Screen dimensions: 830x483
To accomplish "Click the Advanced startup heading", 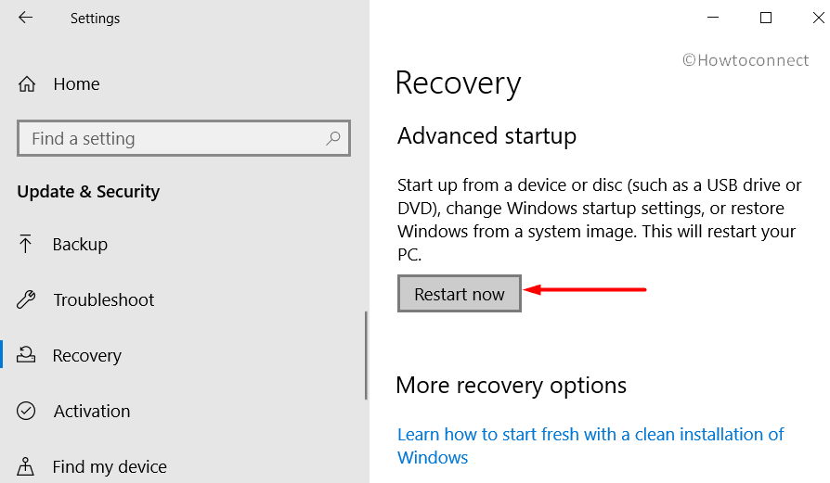I will point(487,136).
